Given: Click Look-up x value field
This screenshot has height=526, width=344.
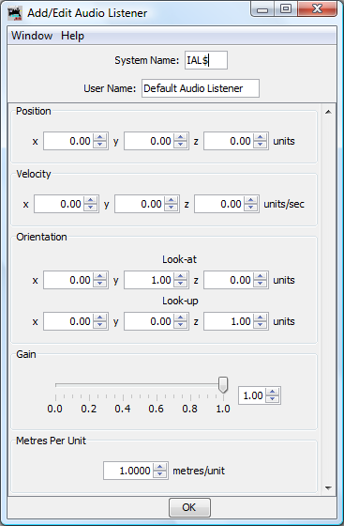Looking at the screenshot, I should (68, 321).
